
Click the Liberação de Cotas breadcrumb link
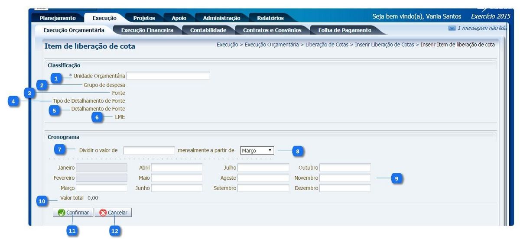pyautogui.click(x=327, y=44)
